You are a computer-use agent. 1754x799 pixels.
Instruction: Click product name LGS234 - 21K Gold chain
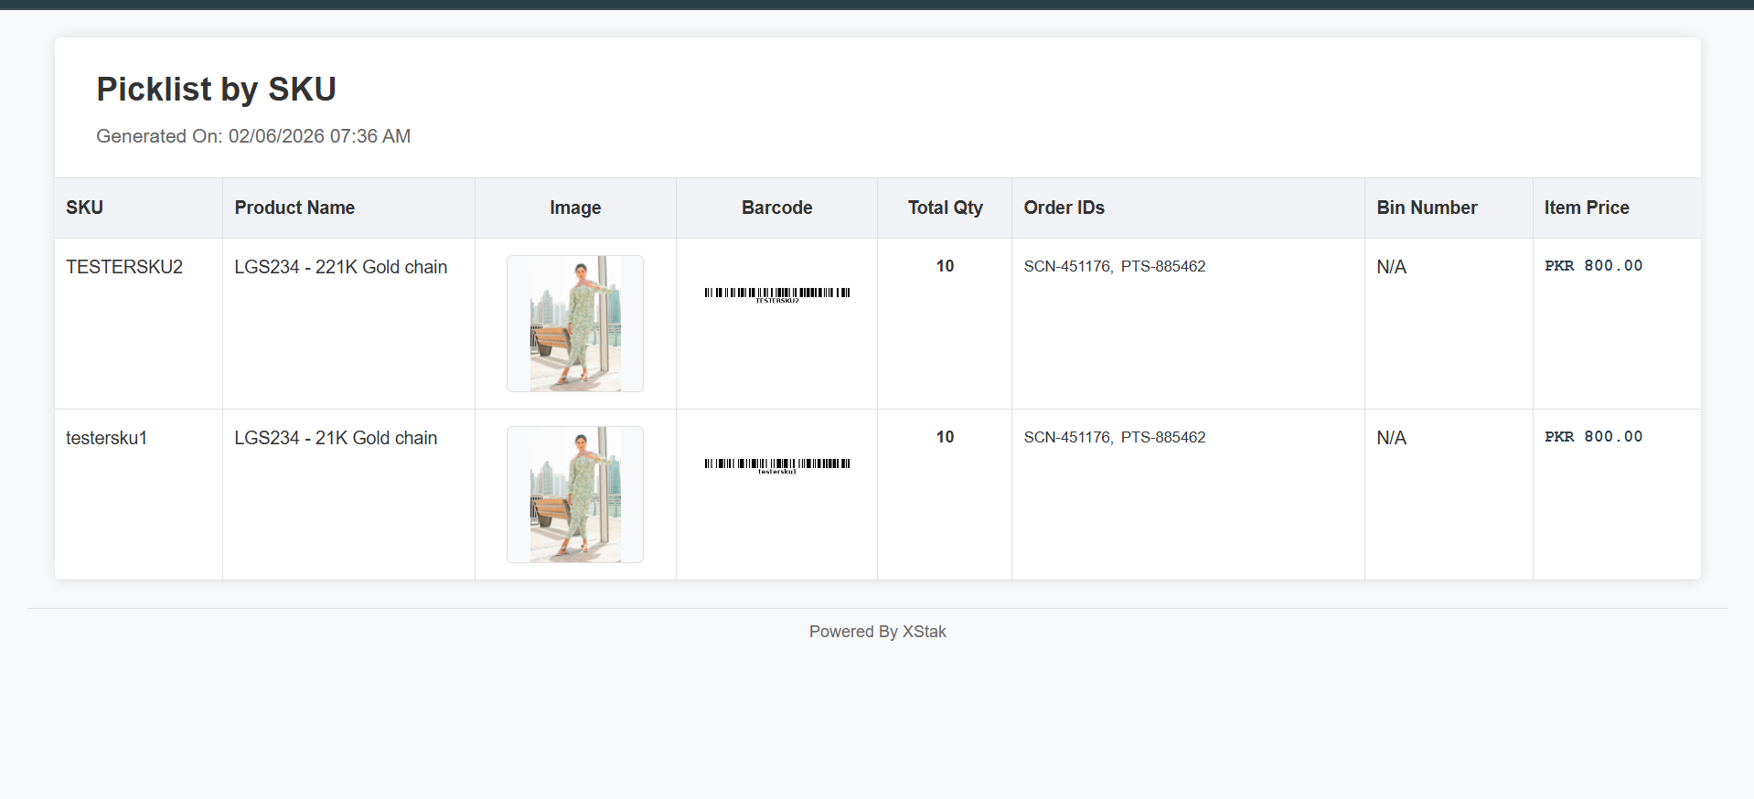click(x=336, y=438)
